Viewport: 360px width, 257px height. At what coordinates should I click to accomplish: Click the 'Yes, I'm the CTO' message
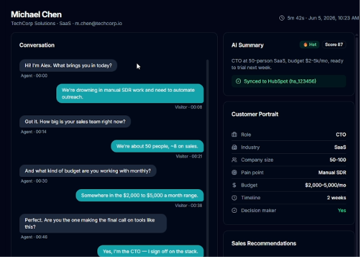point(151,251)
